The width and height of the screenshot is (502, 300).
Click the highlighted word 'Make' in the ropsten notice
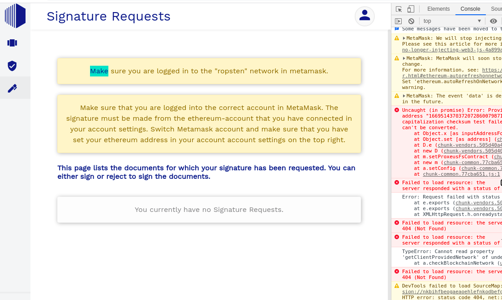point(99,71)
